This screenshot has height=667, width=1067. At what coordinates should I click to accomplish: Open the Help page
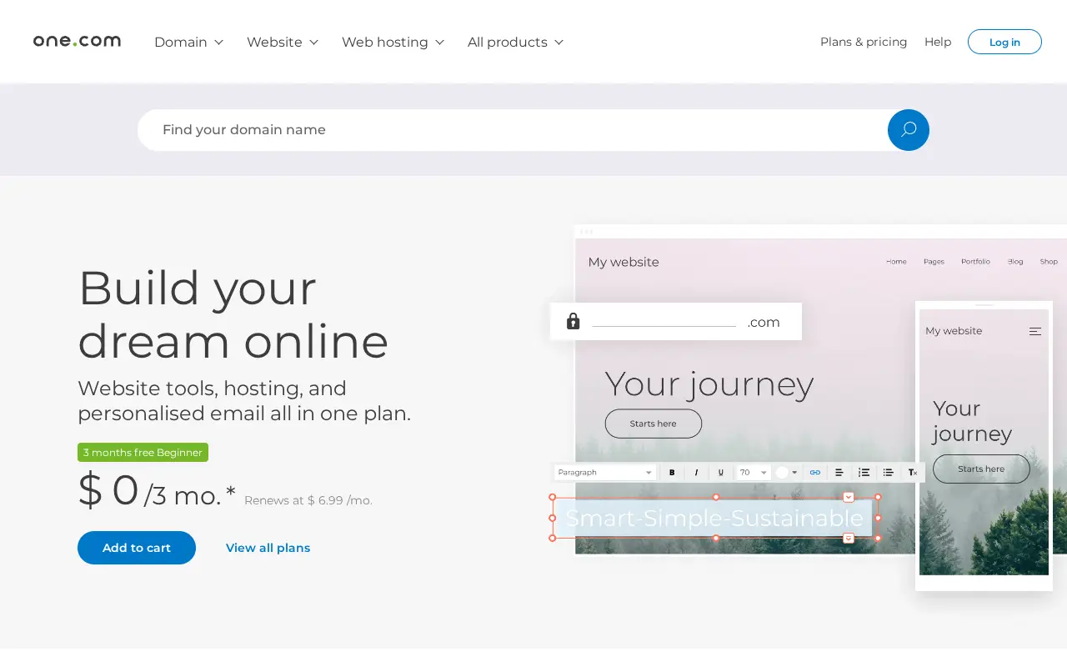pyautogui.click(x=938, y=42)
